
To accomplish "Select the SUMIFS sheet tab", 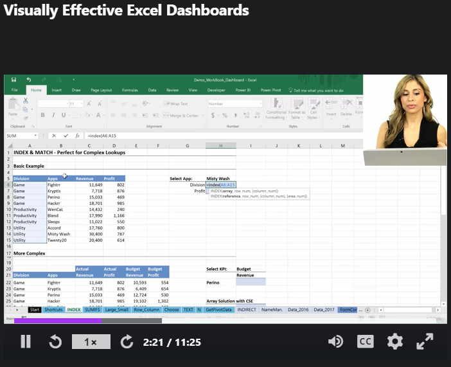I will [x=93, y=310].
